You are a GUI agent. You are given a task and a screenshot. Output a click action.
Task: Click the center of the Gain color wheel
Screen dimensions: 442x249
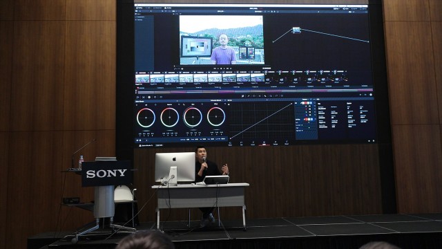coord(216,116)
